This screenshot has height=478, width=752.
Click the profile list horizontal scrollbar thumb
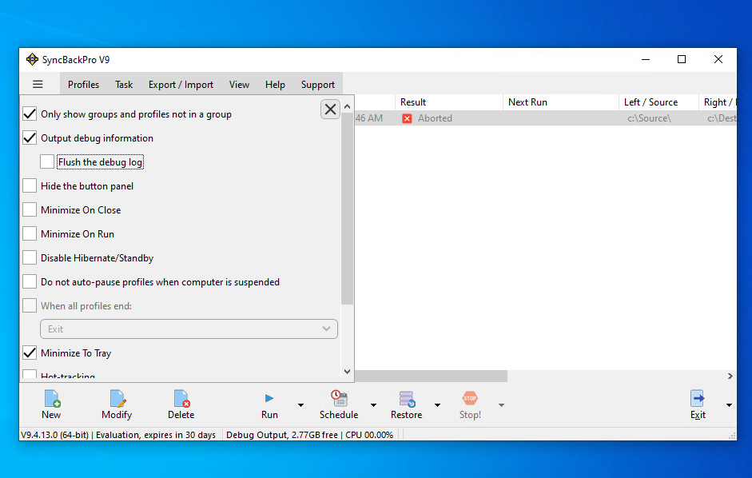(x=431, y=376)
